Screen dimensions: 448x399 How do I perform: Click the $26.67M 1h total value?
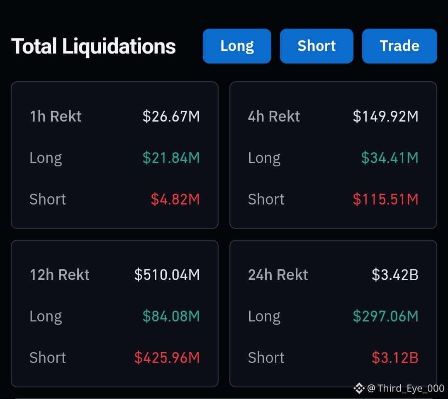click(171, 116)
